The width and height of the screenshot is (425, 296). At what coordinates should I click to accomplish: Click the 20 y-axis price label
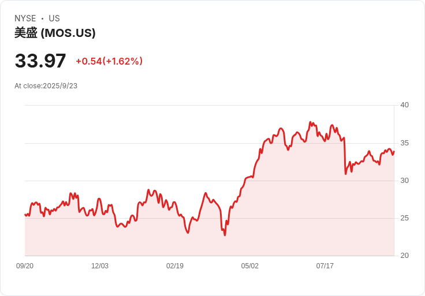[405, 256]
